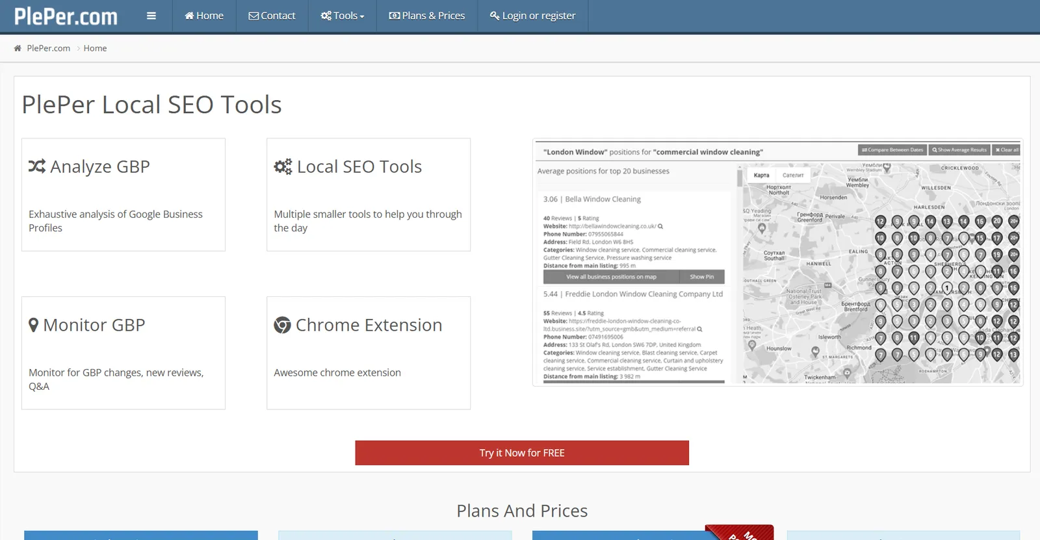Screen dimensions: 1040x540
Task: Click the London Window map screenshot
Action: (x=778, y=263)
